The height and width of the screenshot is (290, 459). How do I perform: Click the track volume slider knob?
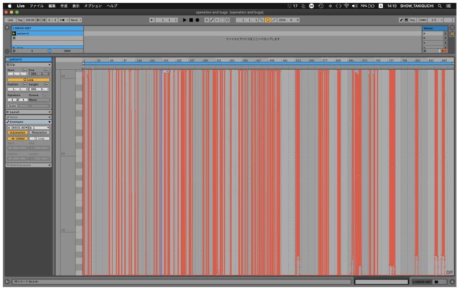click(49, 51)
